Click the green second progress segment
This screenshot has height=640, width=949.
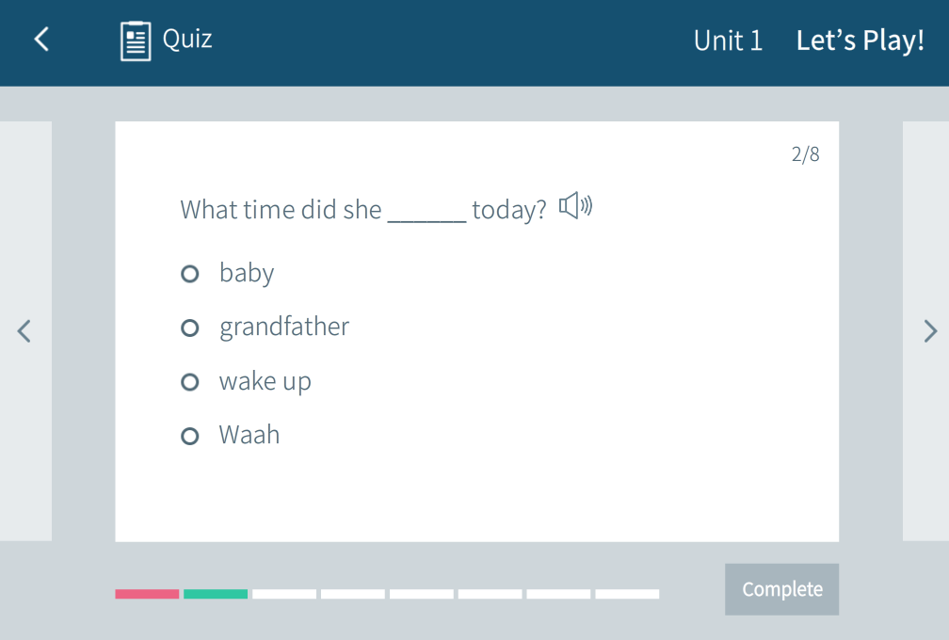[x=216, y=594]
